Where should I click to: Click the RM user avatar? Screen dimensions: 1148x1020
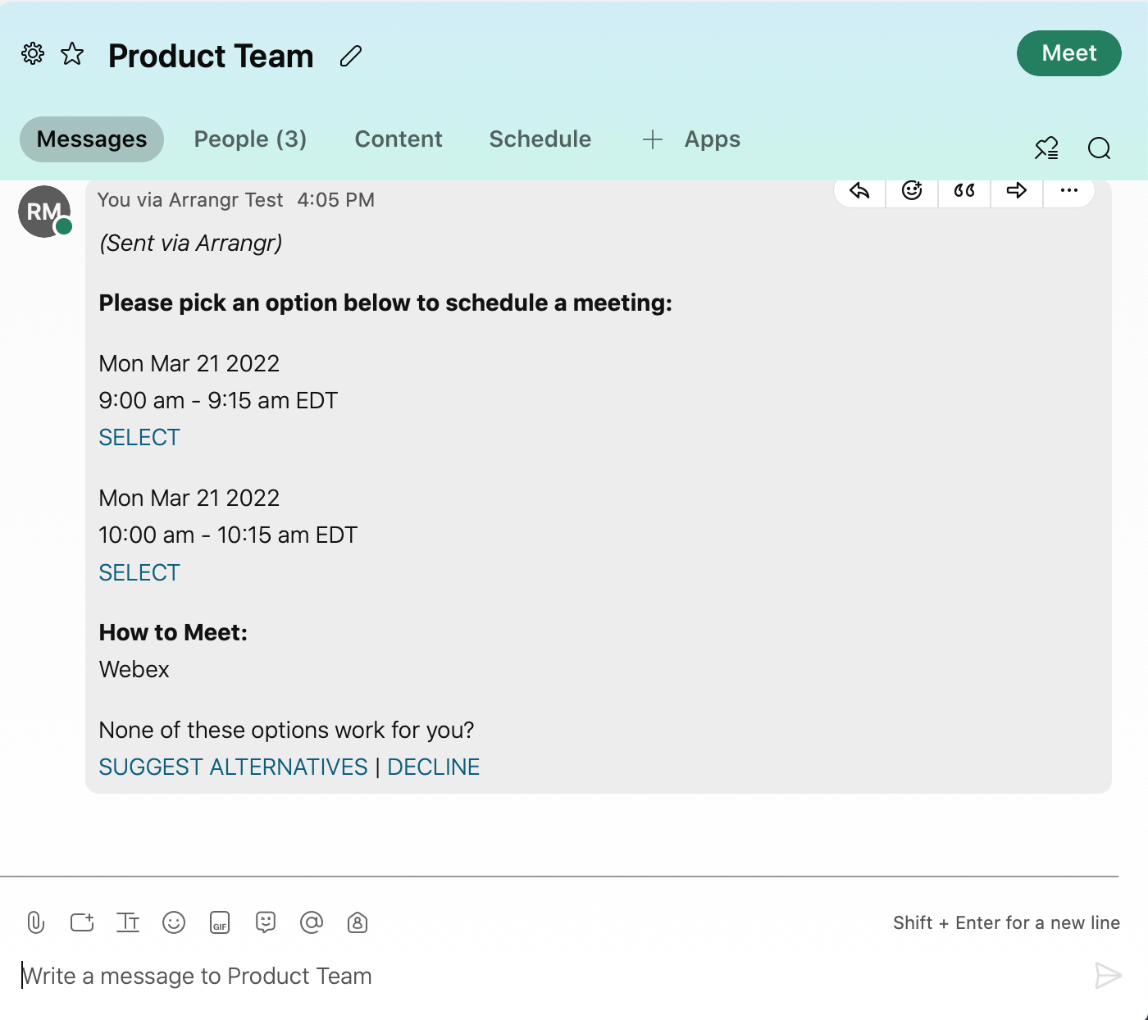click(x=44, y=212)
